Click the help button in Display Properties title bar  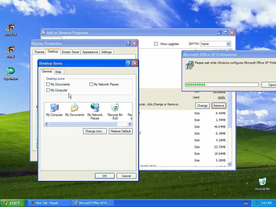tap(128, 43)
